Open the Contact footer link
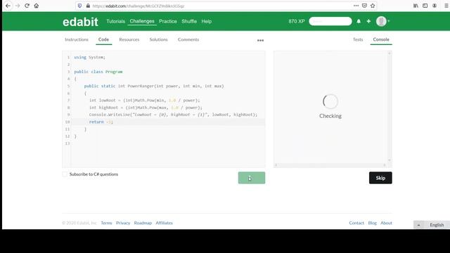The height and width of the screenshot is (253, 450). click(356, 223)
